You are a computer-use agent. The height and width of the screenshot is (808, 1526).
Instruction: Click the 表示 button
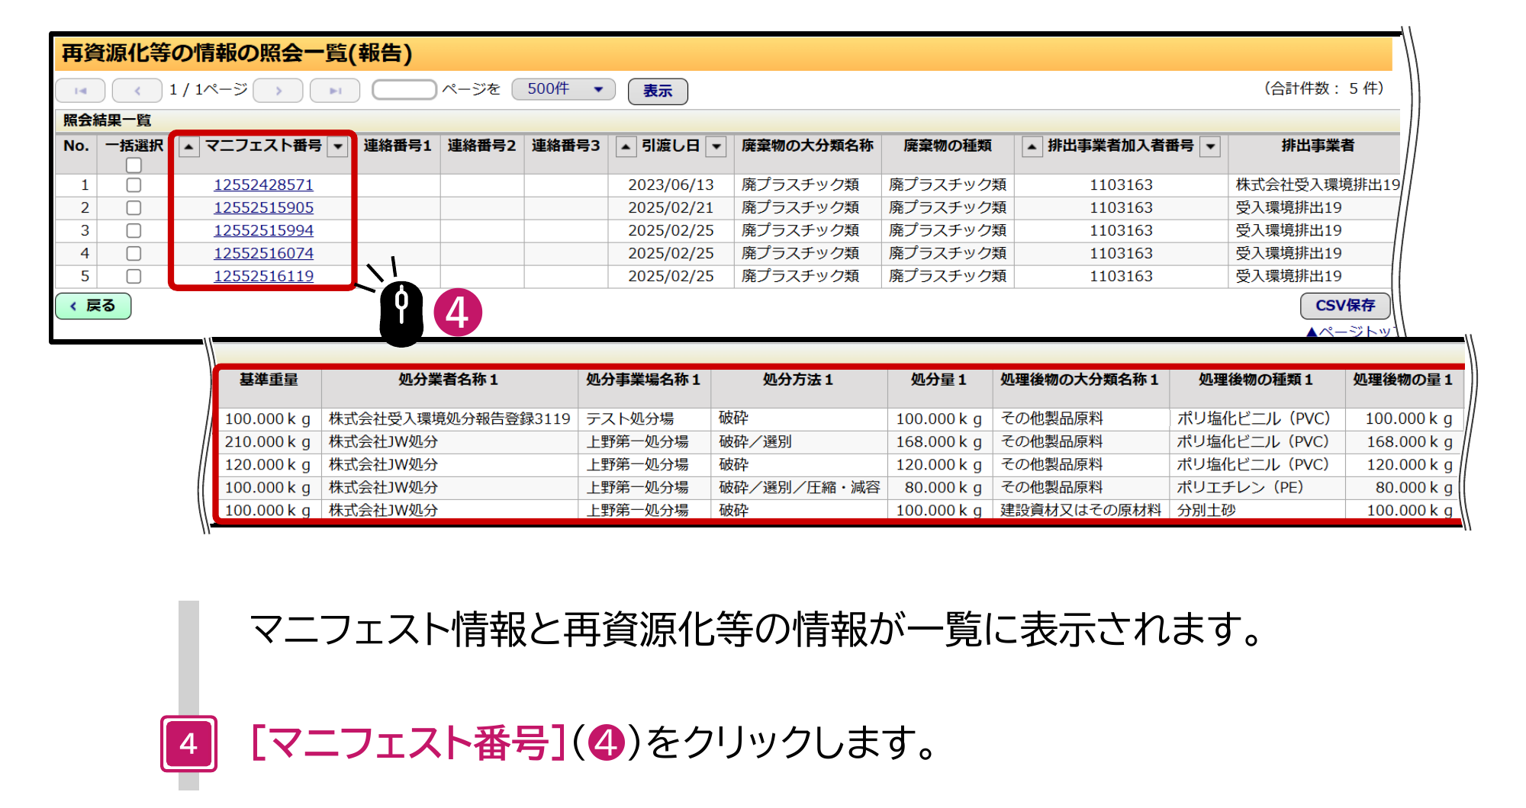(x=658, y=91)
